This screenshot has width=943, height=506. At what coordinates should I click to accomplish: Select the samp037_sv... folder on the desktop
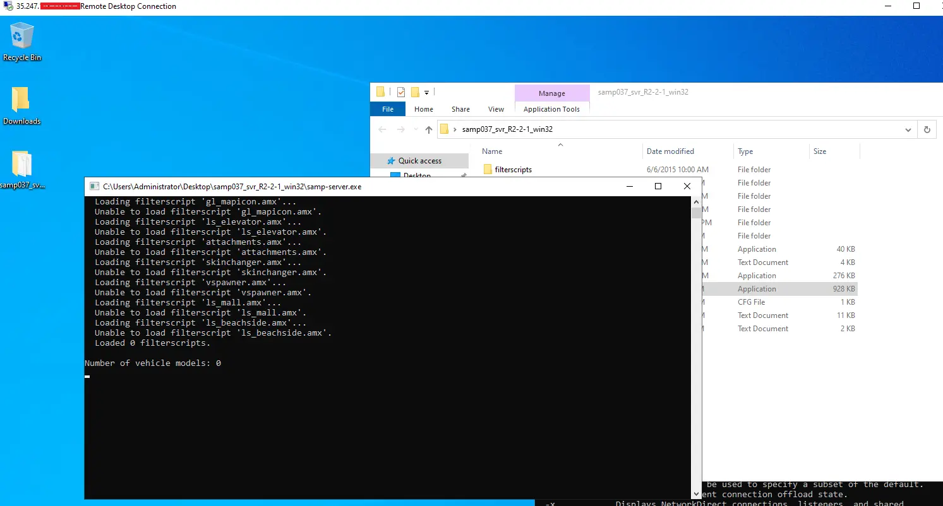[22, 170]
